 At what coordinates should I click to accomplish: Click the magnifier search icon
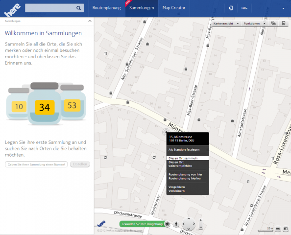pos(78,8)
